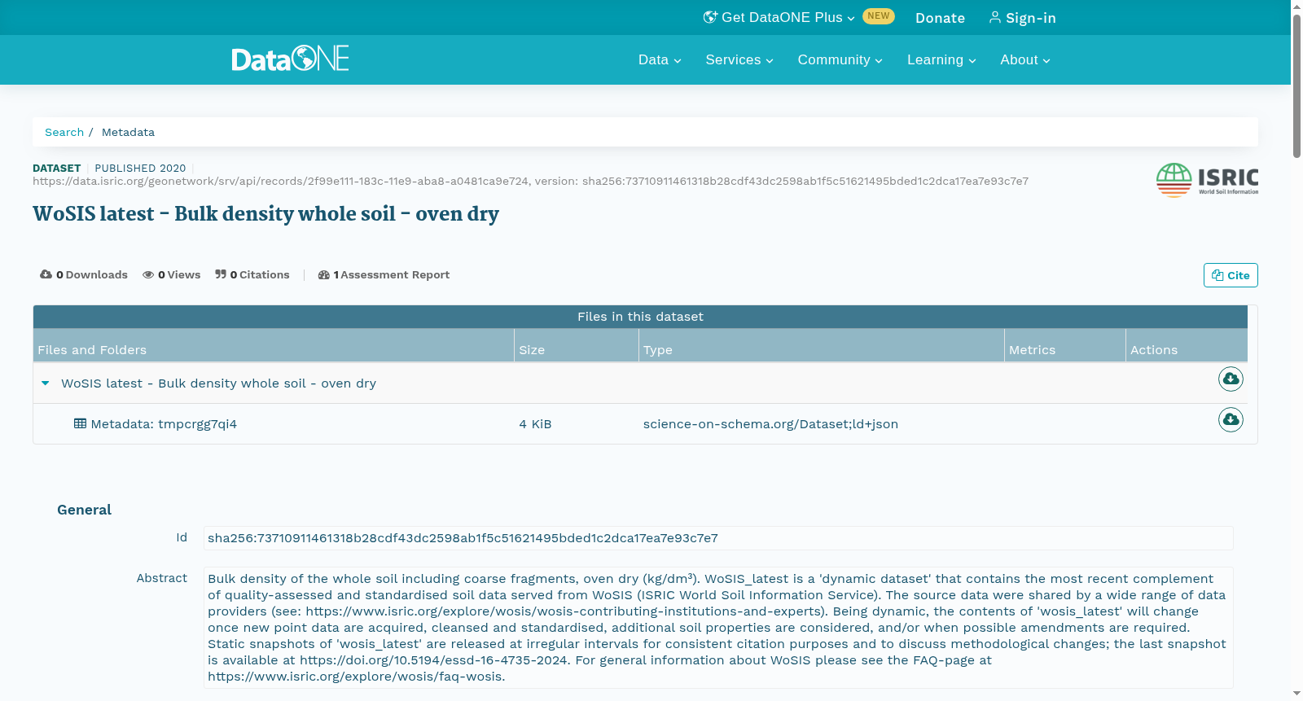Click the data.isric.org dataset identifier URL text
This screenshot has height=701, width=1303.
[530, 182]
